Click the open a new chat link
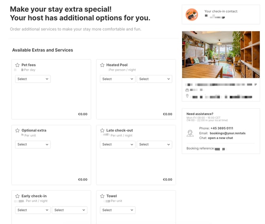Viewport: 265px width, 224px height. [220, 138]
